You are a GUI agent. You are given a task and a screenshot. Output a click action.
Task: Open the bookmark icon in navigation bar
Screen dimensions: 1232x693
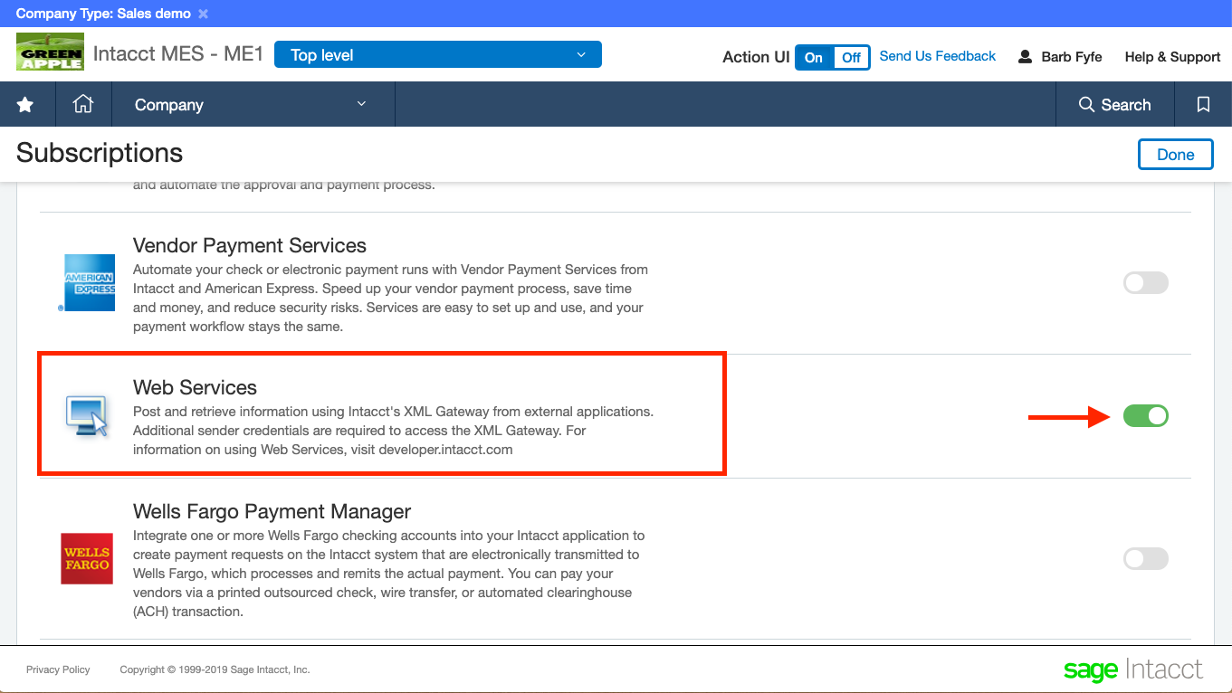(1203, 105)
